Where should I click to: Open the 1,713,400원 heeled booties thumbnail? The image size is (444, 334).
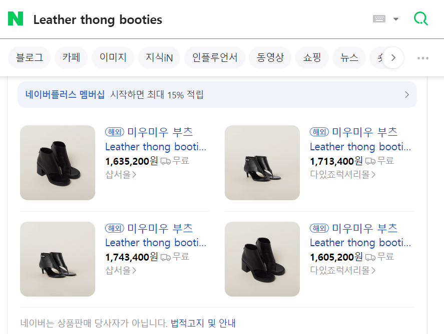tap(262, 163)
